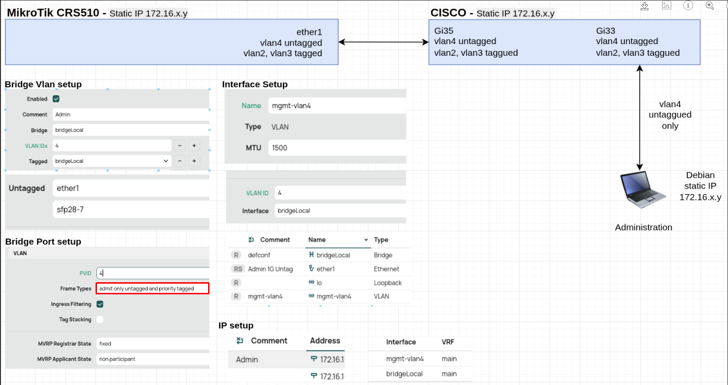The width and height of the screenshot is (728, 385).
Task: Open the Frame Types dropdown
Action: point(152,289)
